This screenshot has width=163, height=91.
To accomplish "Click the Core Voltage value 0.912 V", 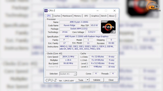I will [92, 32].
